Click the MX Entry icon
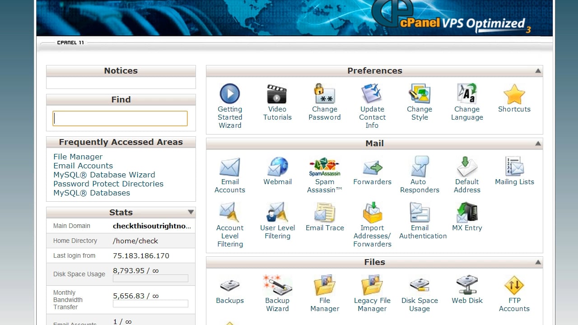This screenshot has width=578, height=325. [467, 213]
